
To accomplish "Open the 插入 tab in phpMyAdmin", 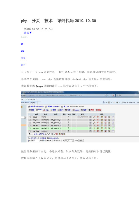I will 61,110.
